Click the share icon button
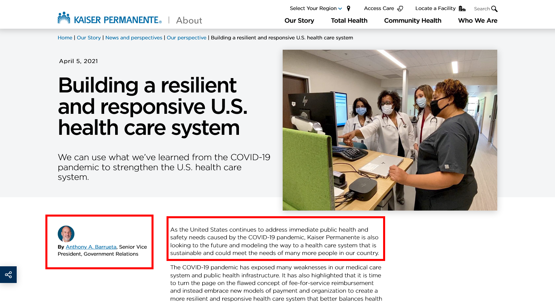The width and height of the screenshot is (555, 303). pos(8,275)
